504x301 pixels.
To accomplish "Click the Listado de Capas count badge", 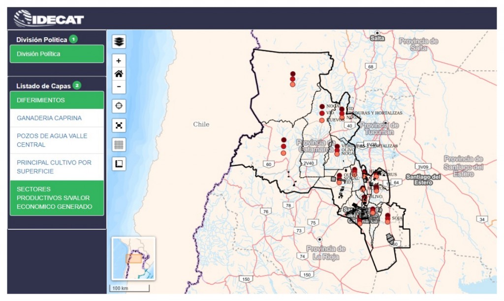I will click(x=77, y=85).
